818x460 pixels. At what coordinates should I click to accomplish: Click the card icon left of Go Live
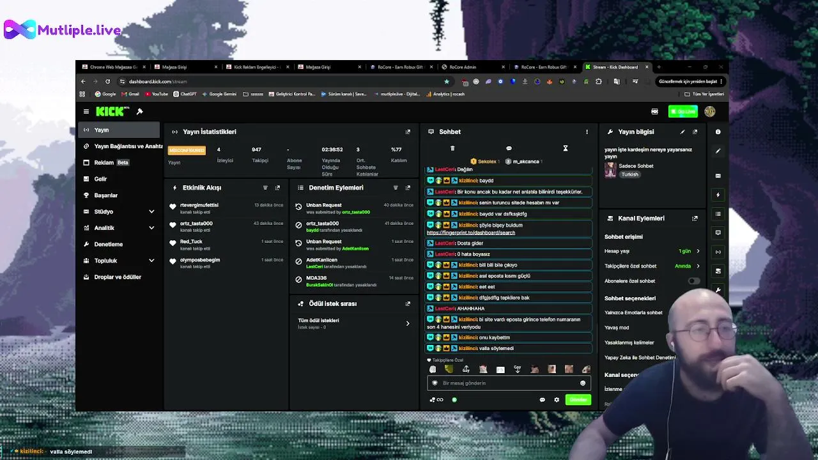click(654, 112)
